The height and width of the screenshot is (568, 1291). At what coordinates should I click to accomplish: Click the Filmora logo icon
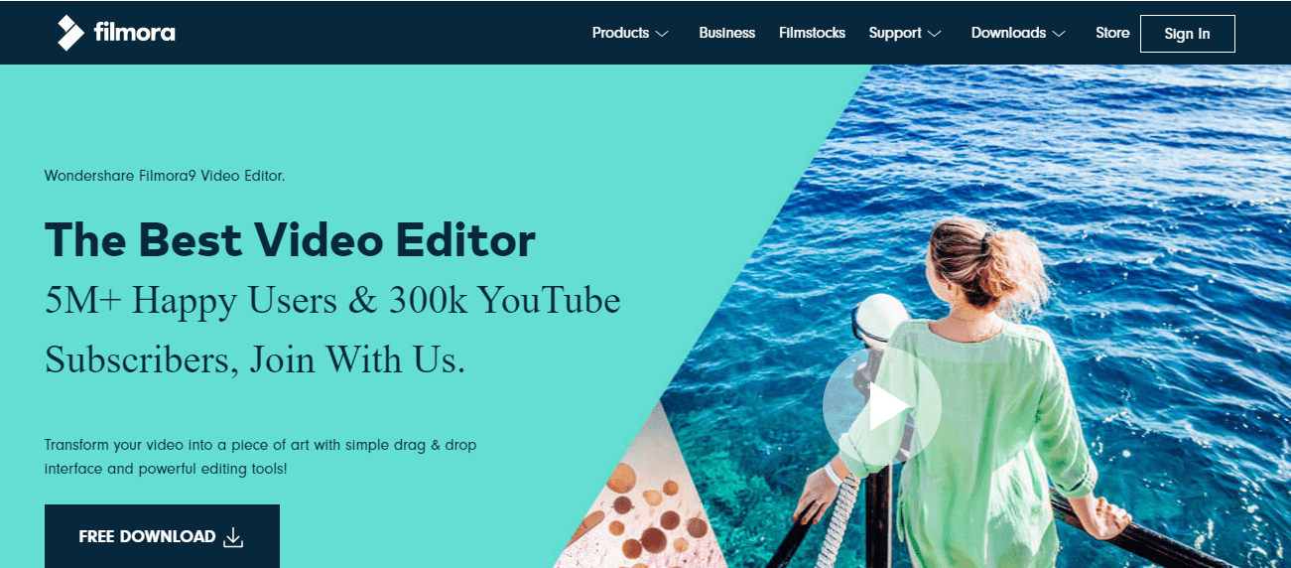(70, 33)
